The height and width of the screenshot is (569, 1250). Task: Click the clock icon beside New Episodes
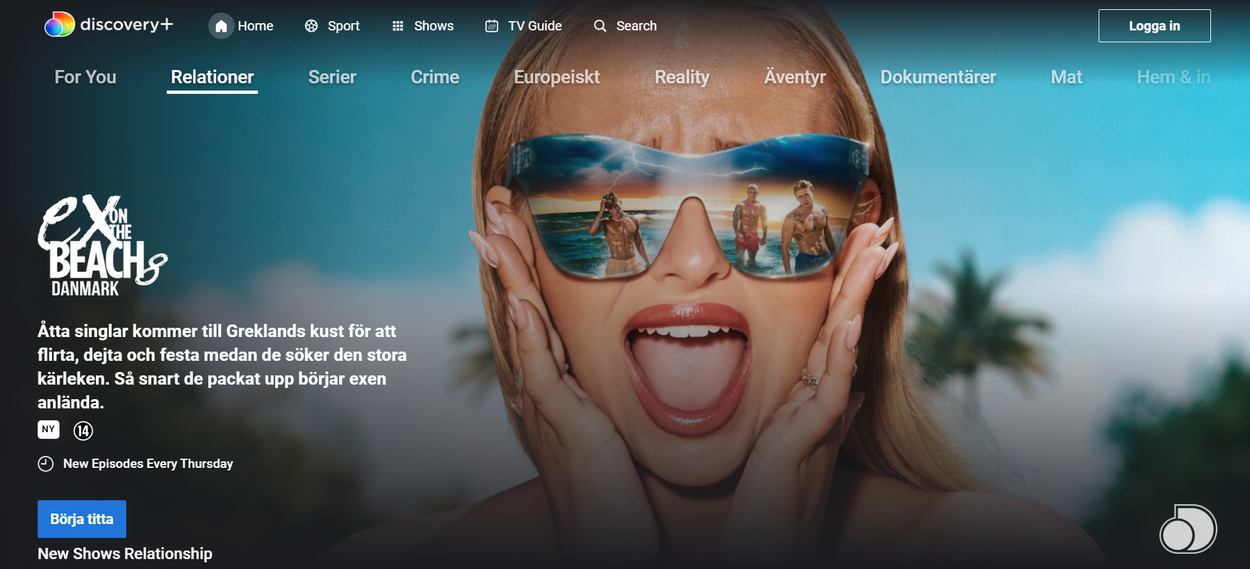[x=46, y=464]
